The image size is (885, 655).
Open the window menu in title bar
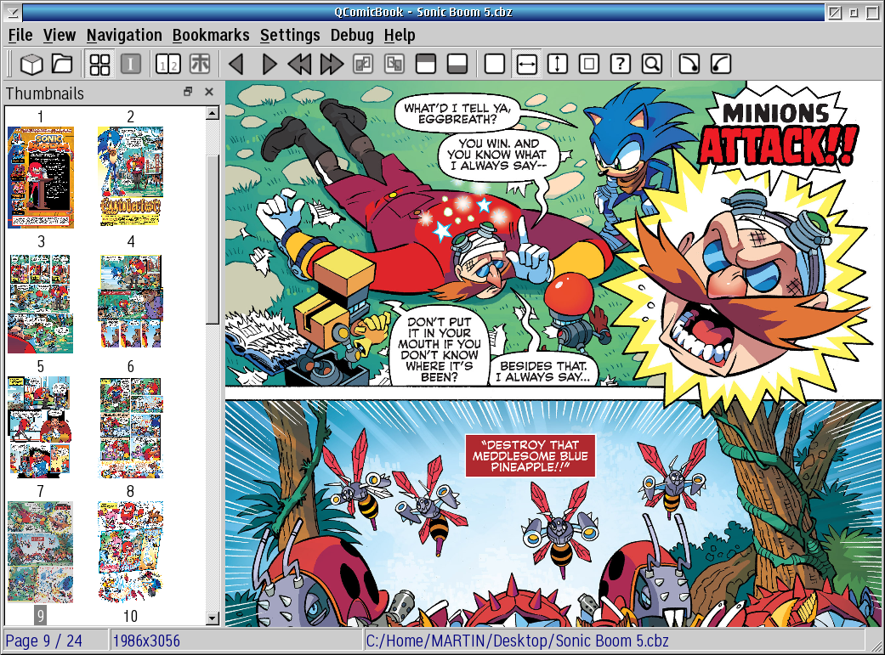(13, 12)
